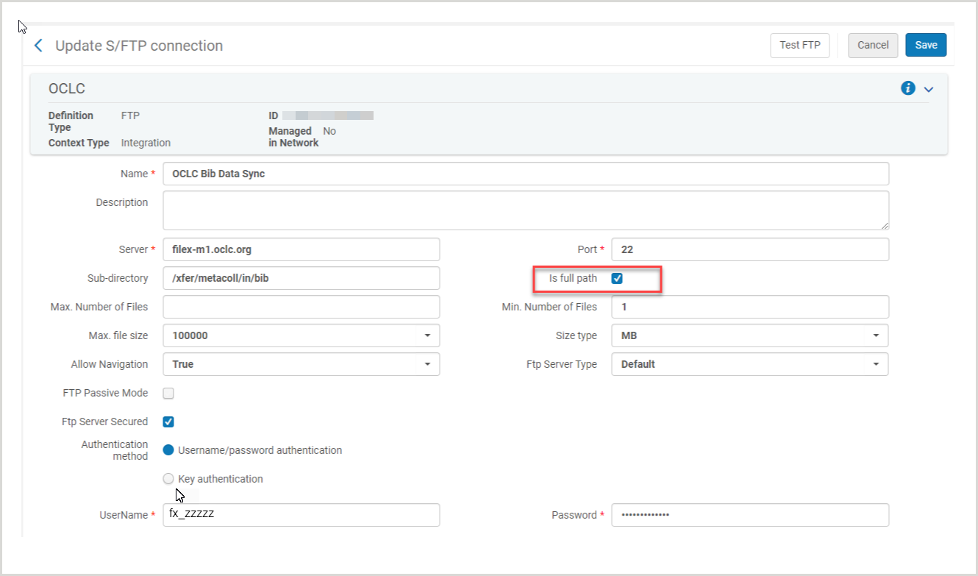Click the Port field showing 22
The image size is (978, 576).
click(750, 249)
